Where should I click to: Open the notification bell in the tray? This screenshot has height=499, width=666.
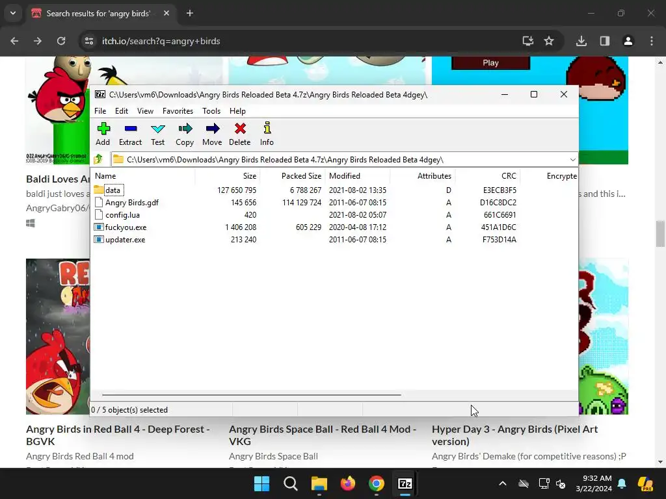coord(622,483)
